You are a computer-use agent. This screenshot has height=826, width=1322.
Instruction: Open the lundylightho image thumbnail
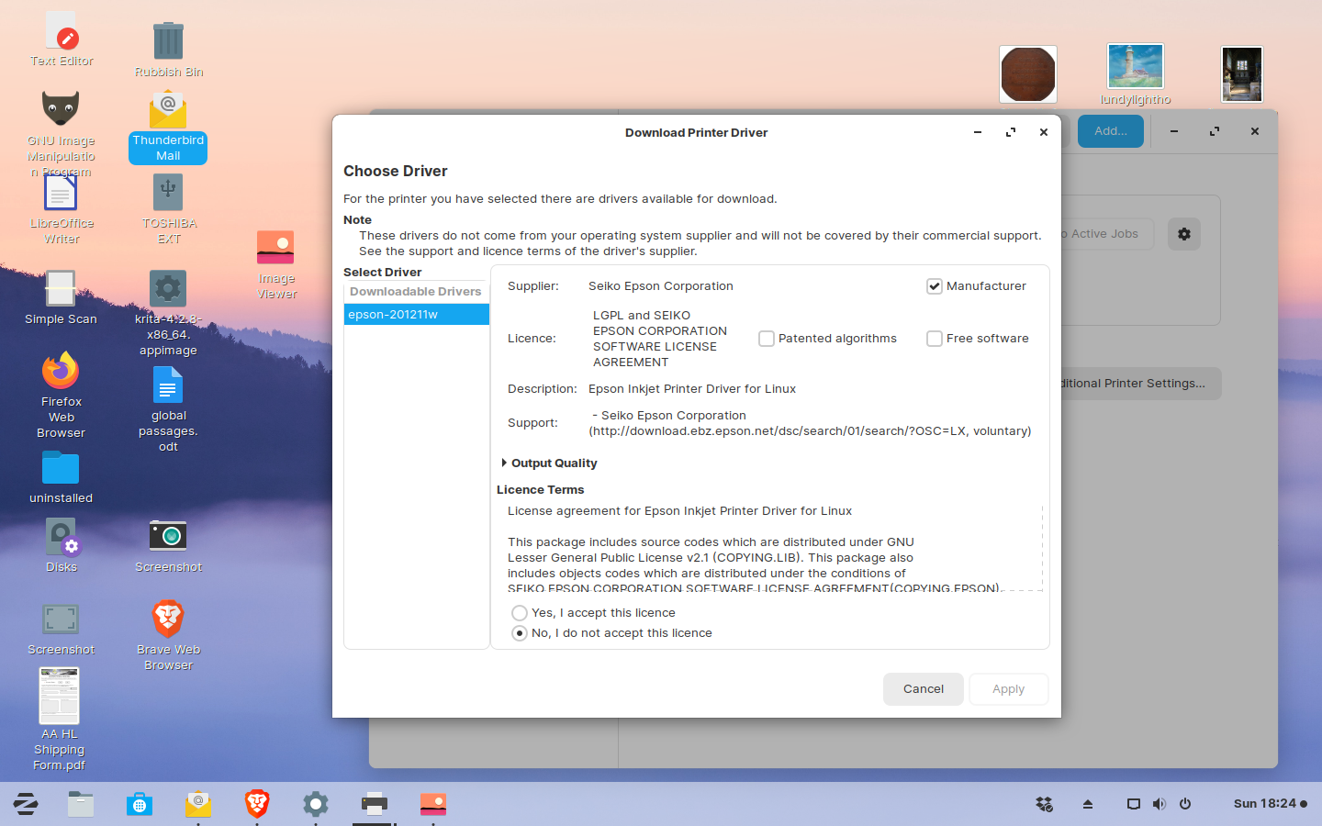(1135, 67)
